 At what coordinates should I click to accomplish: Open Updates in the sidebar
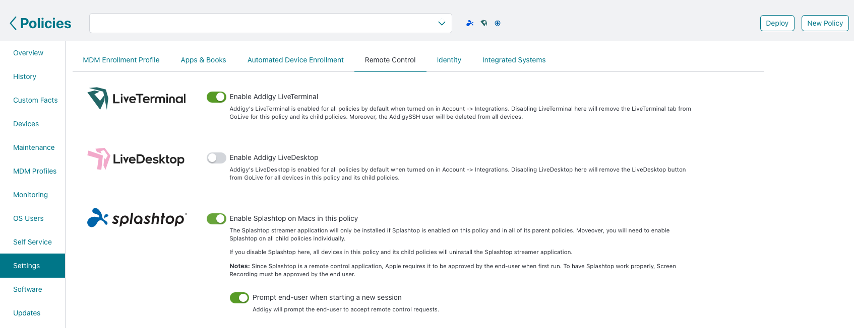[x=27, y=313]
